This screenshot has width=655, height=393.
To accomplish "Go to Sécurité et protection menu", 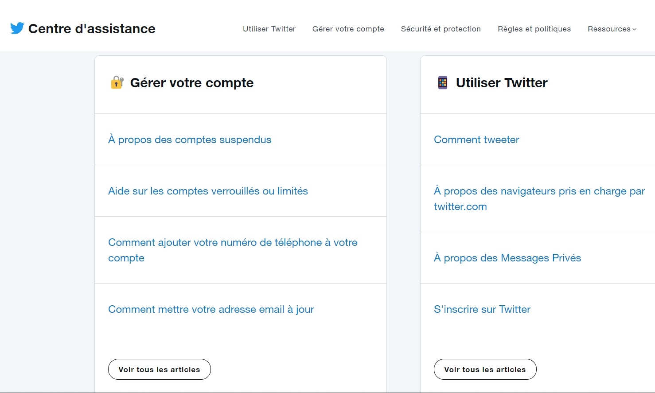I will coord(441,29).
